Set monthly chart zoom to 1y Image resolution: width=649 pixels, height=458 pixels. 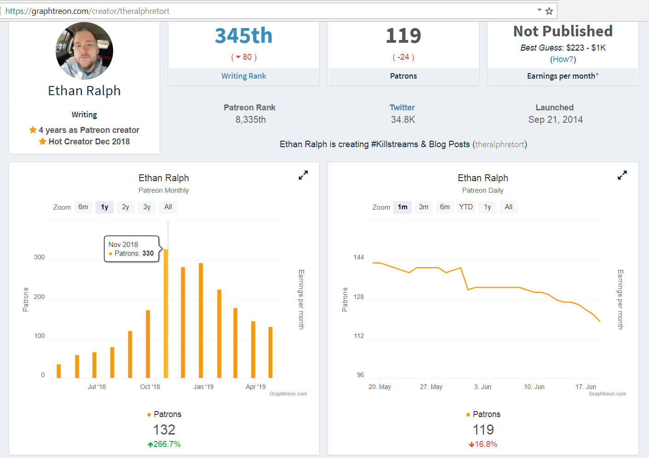click(x=104, y=207)
